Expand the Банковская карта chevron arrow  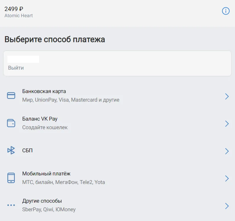[227, 96]
